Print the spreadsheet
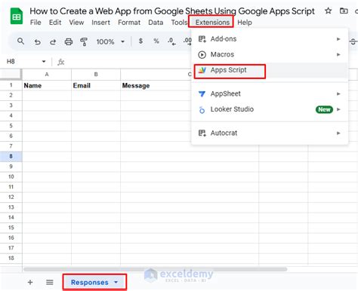 tap(68, 41)
